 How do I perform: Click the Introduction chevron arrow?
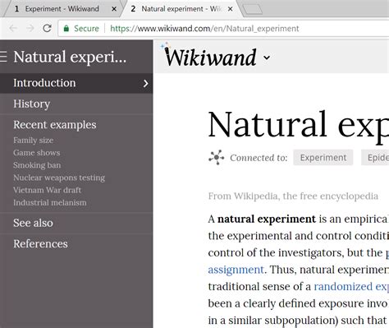pyautogui.click(x=146, y=83)
